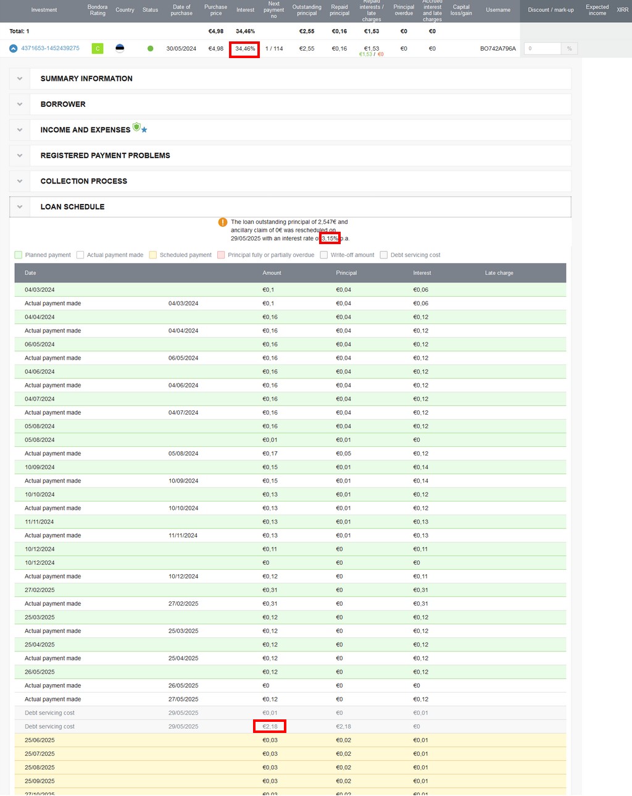Sort by the Investment column header

(x=44, y=10)
